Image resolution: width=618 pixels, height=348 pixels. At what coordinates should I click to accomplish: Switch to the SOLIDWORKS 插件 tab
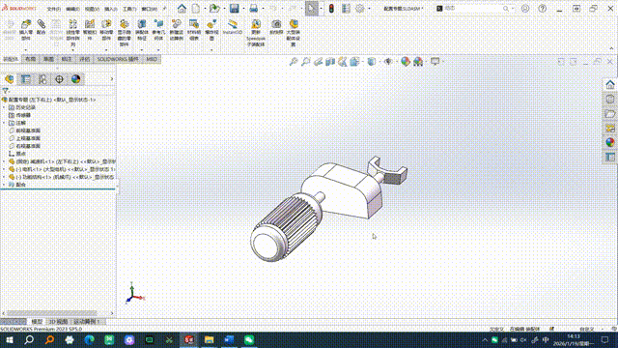118,59
